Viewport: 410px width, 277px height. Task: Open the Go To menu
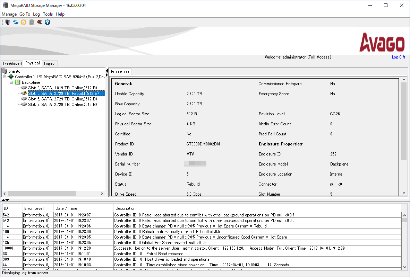(x=25, y=14)
